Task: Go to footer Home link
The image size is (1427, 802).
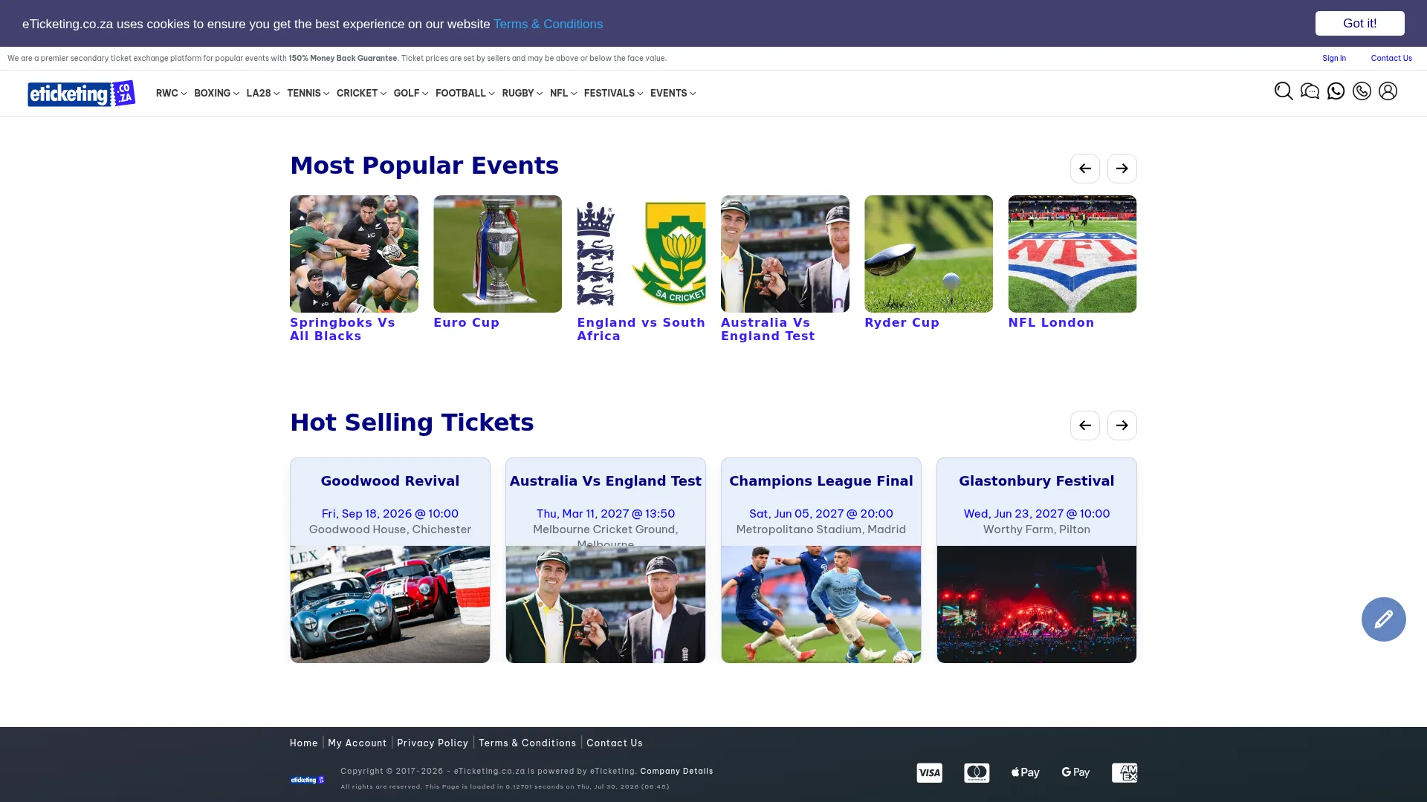Action: pyautogui.click(x=303, y=743)
